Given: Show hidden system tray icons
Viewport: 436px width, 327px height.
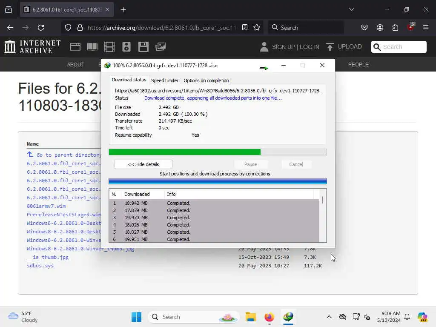Looking at the screenshot, I should (329, 317).
